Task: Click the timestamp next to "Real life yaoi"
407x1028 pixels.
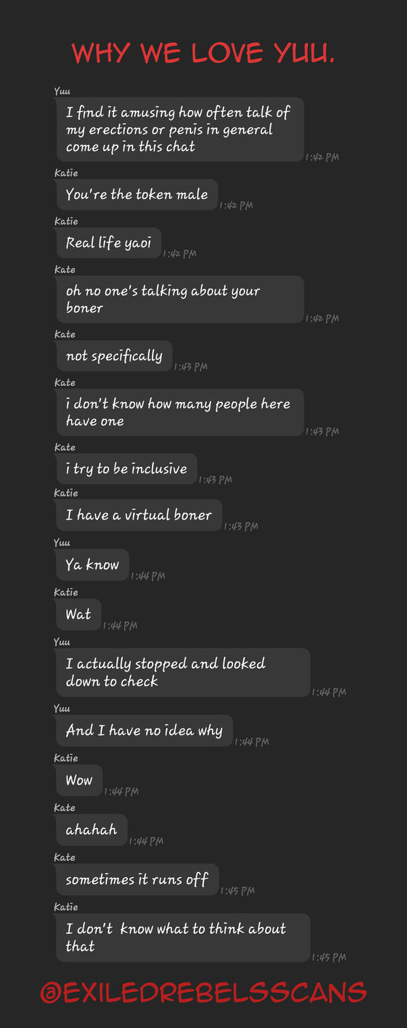Action: coord(180,254)
